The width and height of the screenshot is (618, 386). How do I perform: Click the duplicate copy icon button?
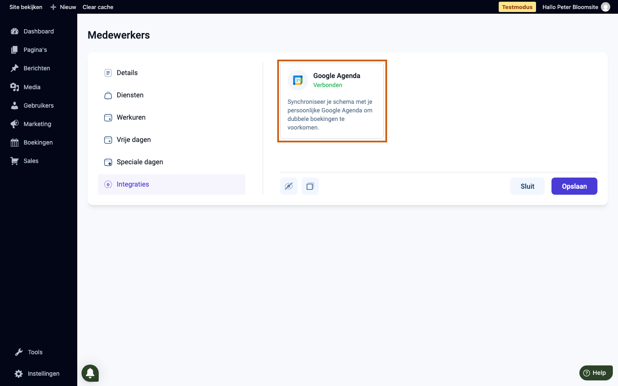tap(310, 186)
